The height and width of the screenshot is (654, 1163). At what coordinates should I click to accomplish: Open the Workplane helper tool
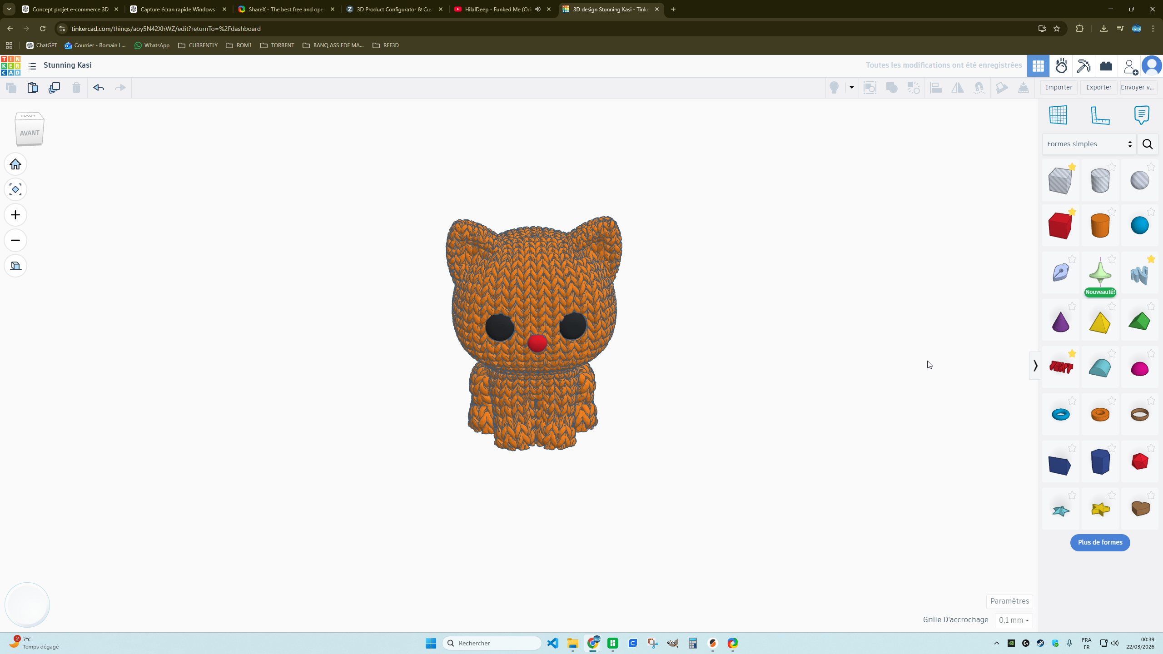(x=1059, y=115)
